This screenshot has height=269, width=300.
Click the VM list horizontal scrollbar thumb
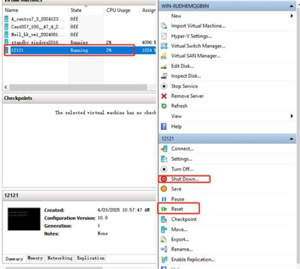pyautogui.click(x=78, y=87)
